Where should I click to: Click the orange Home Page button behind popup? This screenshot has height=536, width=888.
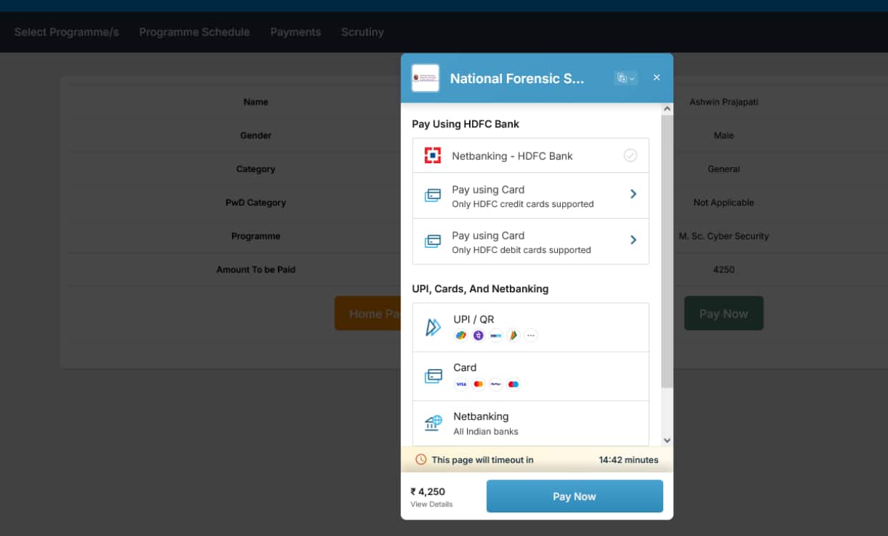tap(367, 314)
